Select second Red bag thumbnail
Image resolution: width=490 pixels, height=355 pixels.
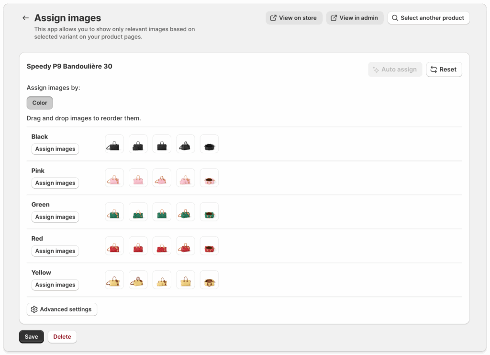(138, 246)
